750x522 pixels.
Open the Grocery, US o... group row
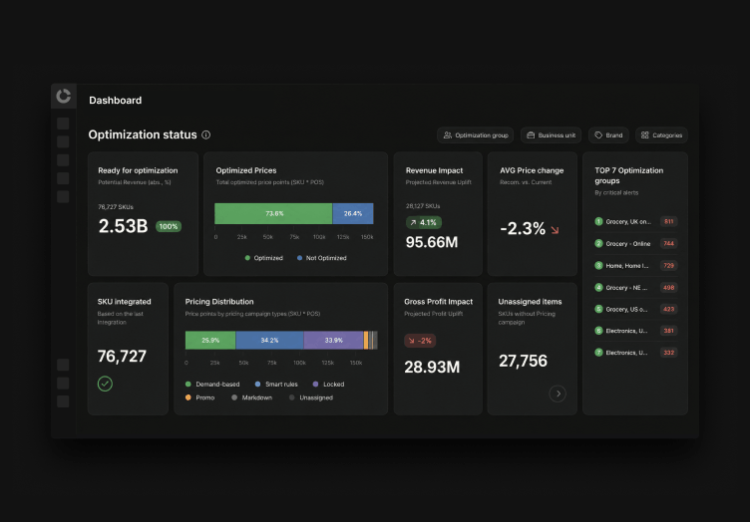635,309
